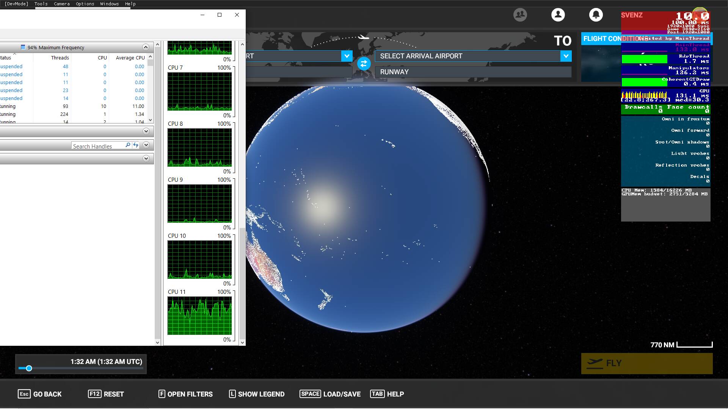Click the CPU 7 usage graph
This screenshot has width=728, height=409.
[x=199, y=91]
